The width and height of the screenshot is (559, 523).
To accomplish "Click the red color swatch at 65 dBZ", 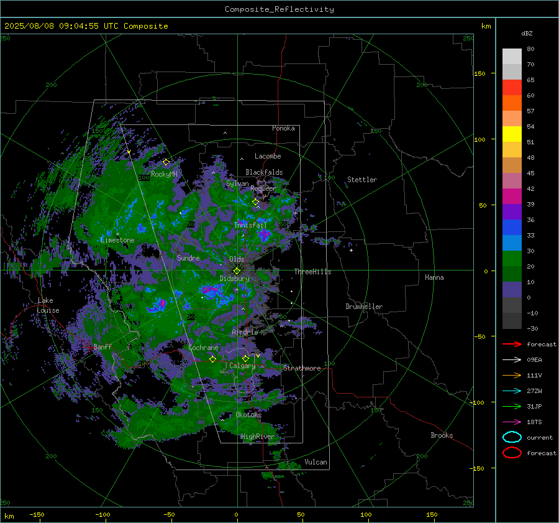I will click(512, 88).
